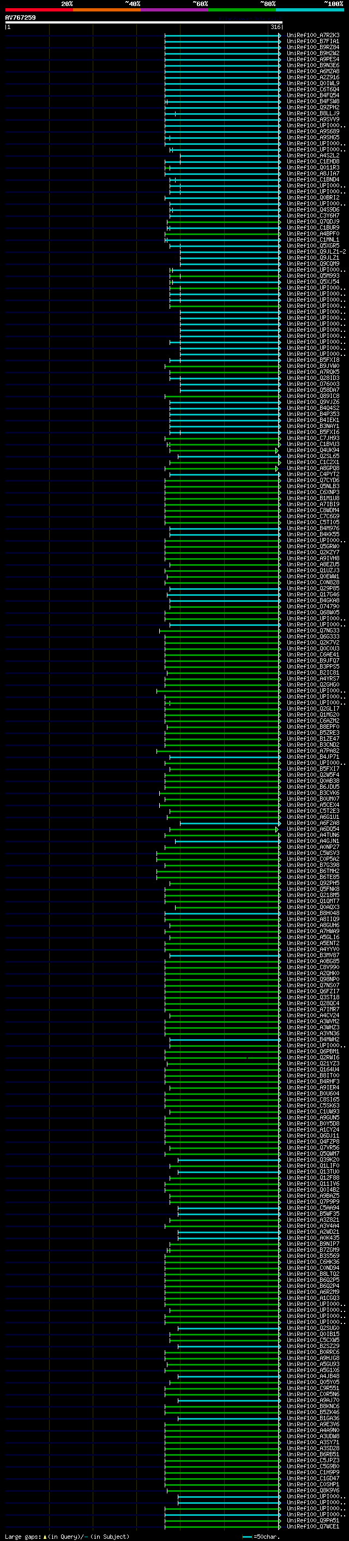Screen dimensions: 349x1541
Task: Click the cyan alignment bar for UniRef100_A6F2A8
Action: (230, 823)
